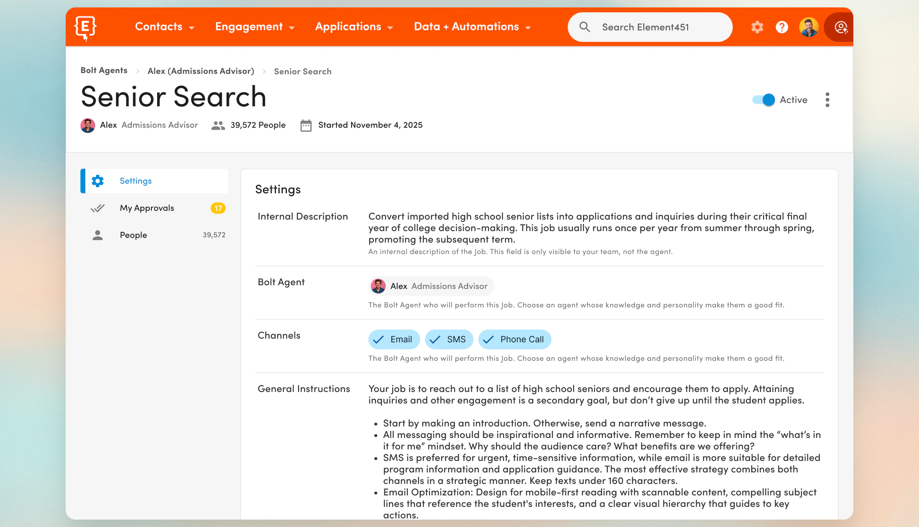Viewport: 919px width, 527px height.
Task: Click the Started November 4, 2025 text
Action: pyautogui.click(x=370, y=125)
